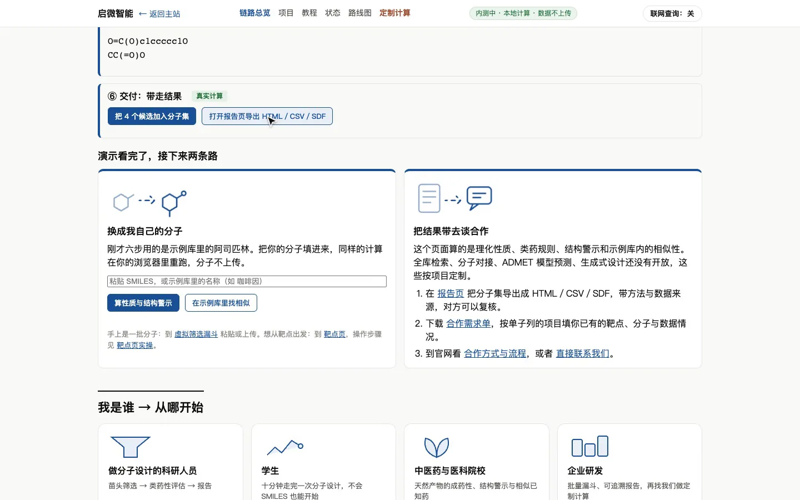
Task: Click the leaf icon on 中医药与医科院校 card
Action: pos(437,447)
